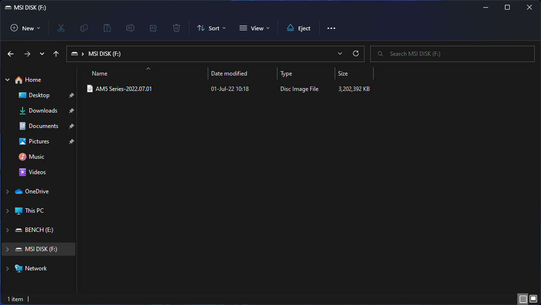Unpin Desktop using its pin icon
The image size is (541, 305).
(x=72, y=95)
